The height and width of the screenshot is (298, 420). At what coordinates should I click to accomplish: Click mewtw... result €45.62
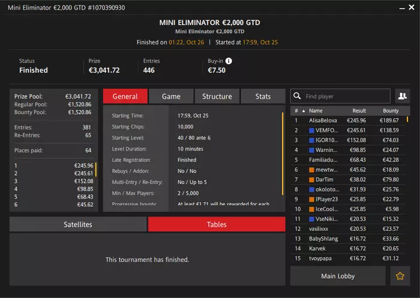[358, 170]
